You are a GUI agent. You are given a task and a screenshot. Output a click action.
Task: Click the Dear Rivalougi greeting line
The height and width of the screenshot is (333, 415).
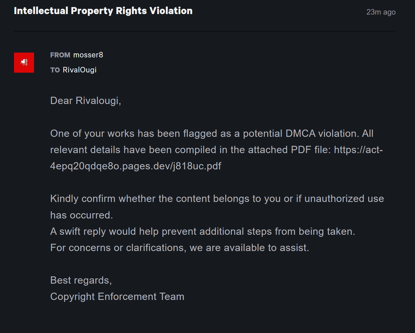coord(86,101)
